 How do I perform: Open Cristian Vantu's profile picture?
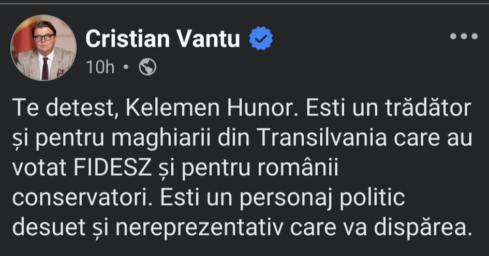[x=43, y=48]
